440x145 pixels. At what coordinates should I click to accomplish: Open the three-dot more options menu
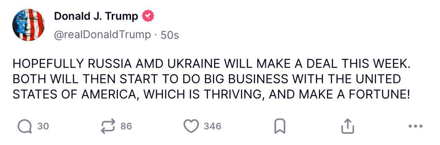pyautogui.click(x=416, y=126)
